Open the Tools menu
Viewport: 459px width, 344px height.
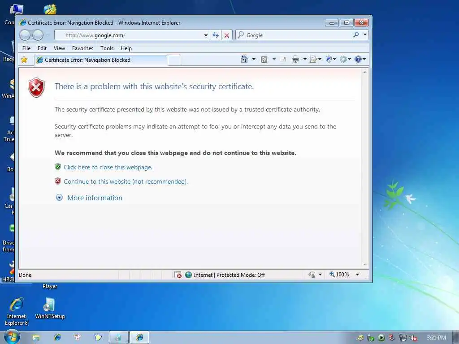coord(107,48)
